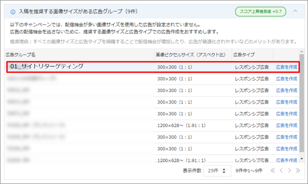
Task: Click 広告を作成 in the second table row
Action: tap(286, 79)
